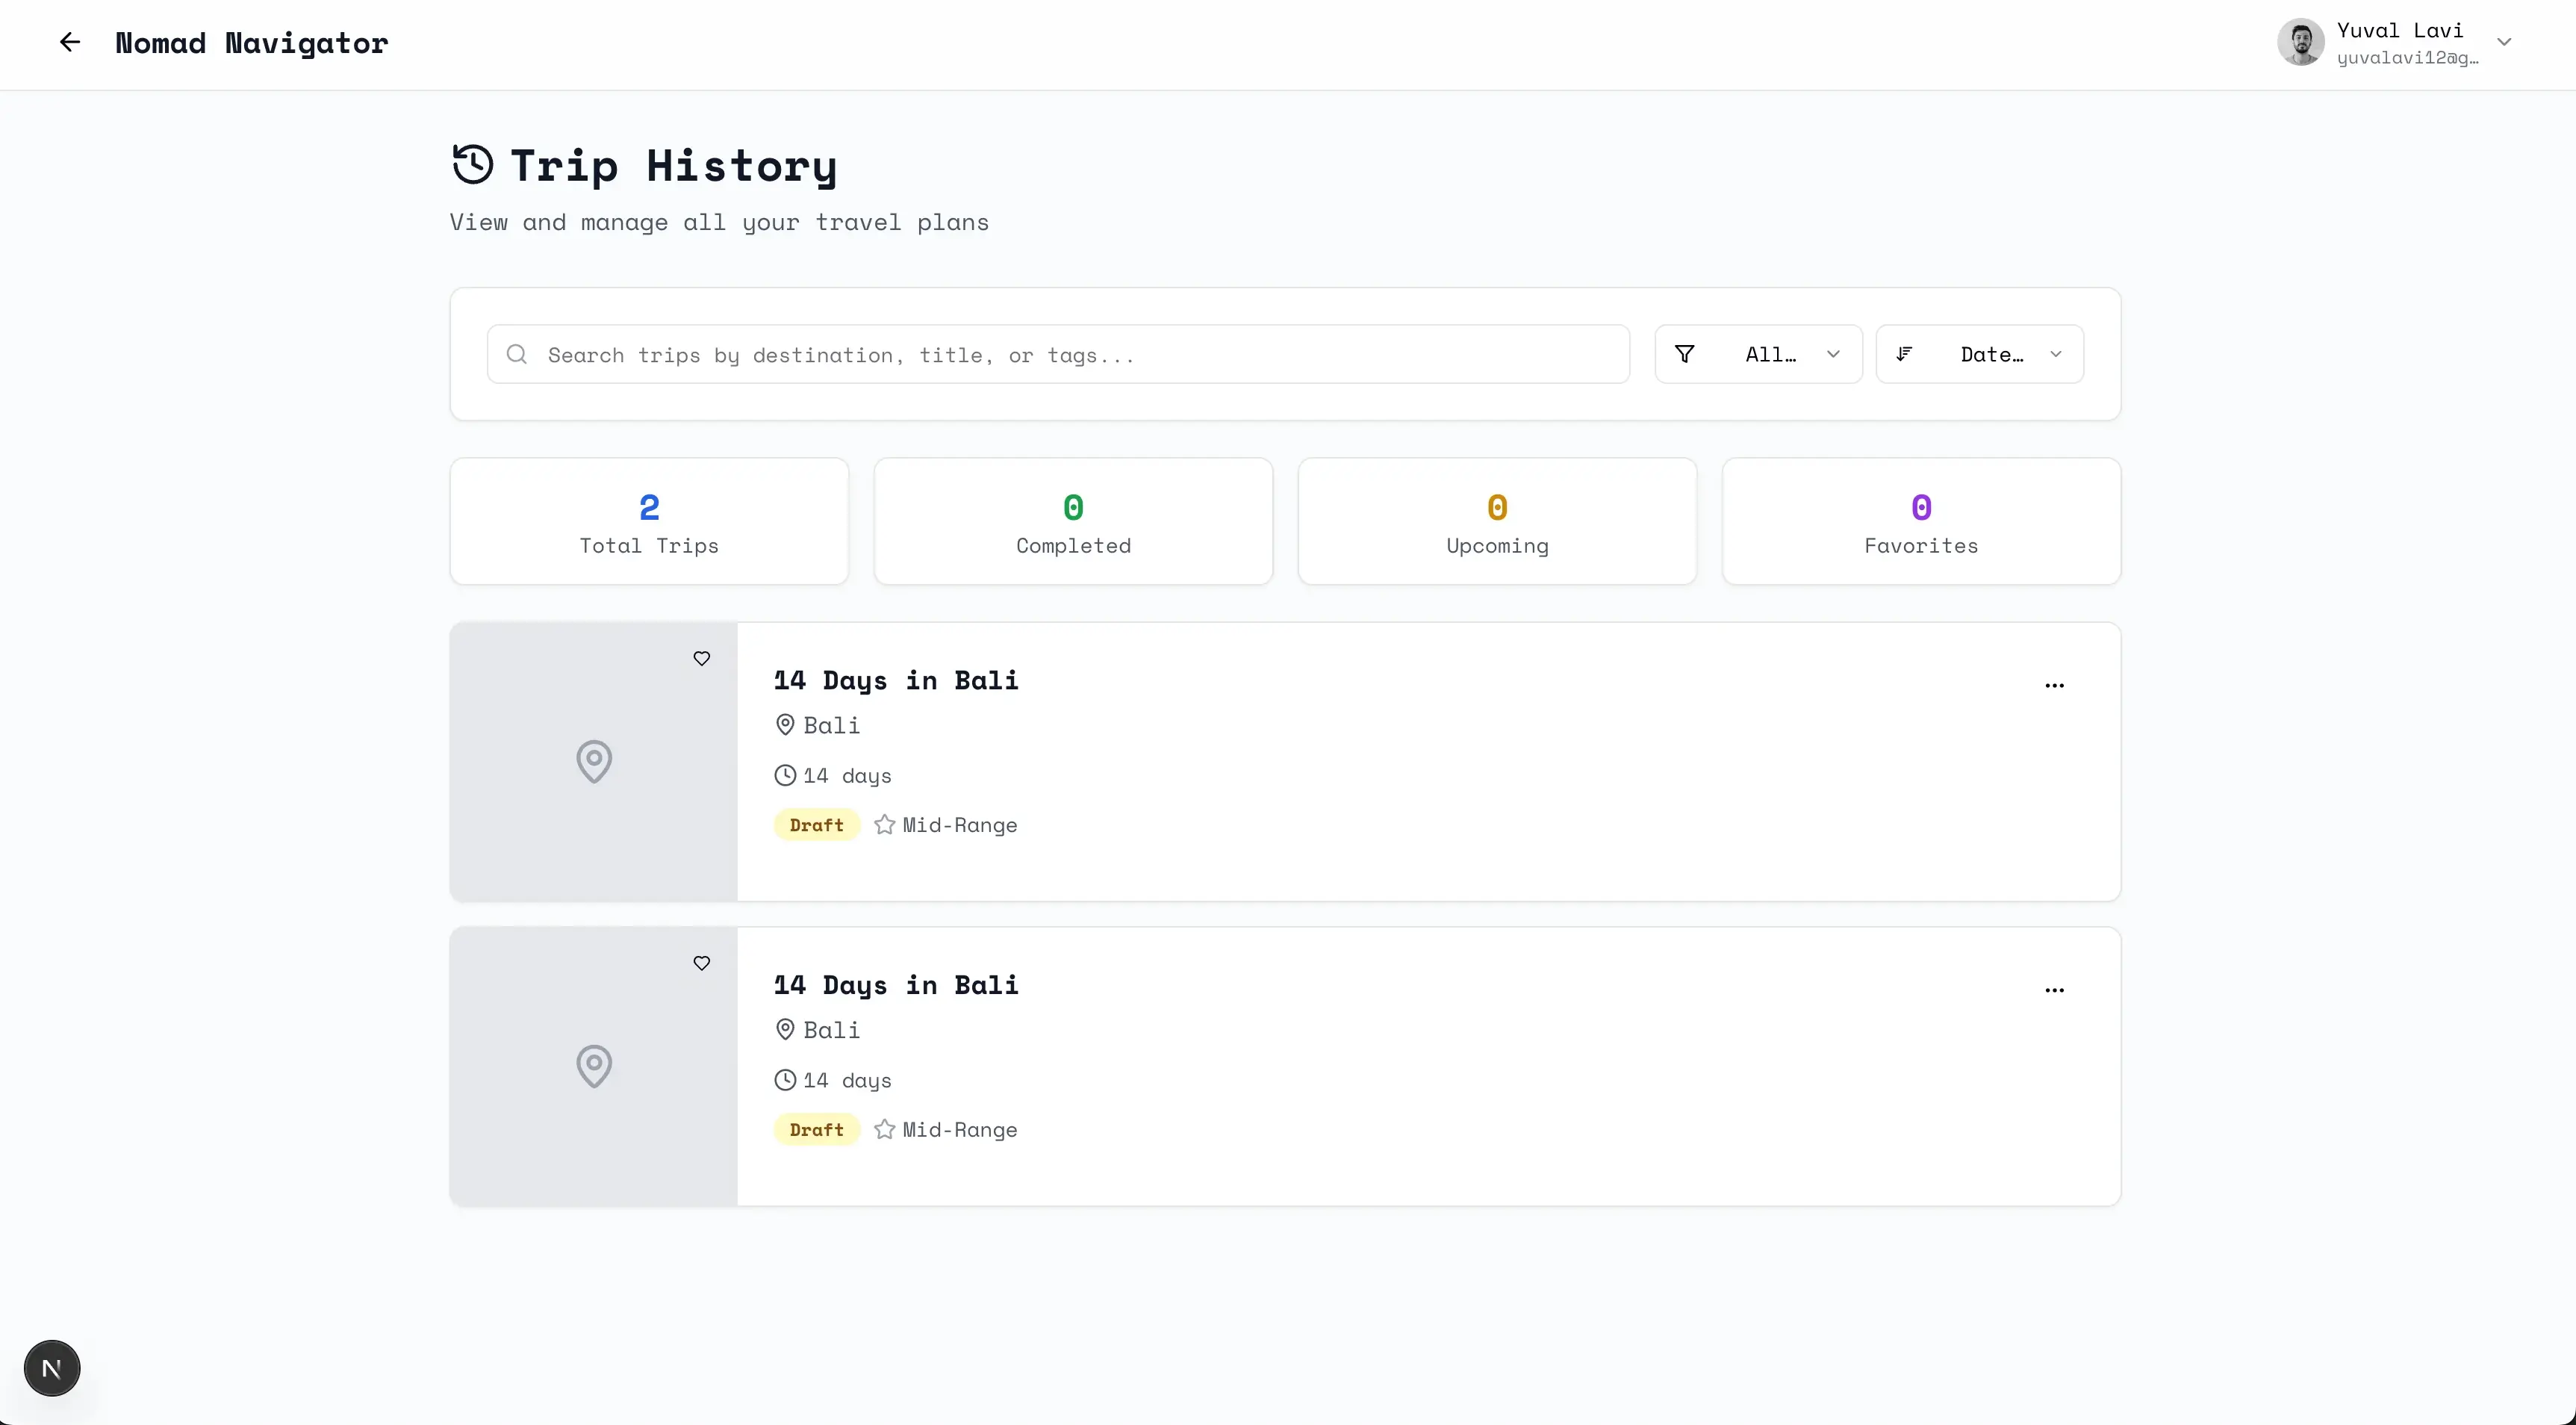Favorite the first Bali trip with the heart
The image size is (2576, 1425).
pos(702,659)
